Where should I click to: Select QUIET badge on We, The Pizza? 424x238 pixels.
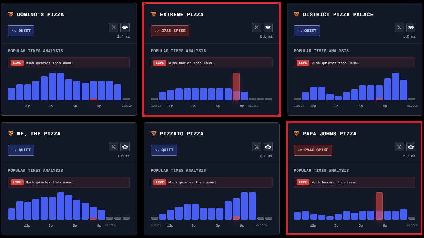pos(21,150)
